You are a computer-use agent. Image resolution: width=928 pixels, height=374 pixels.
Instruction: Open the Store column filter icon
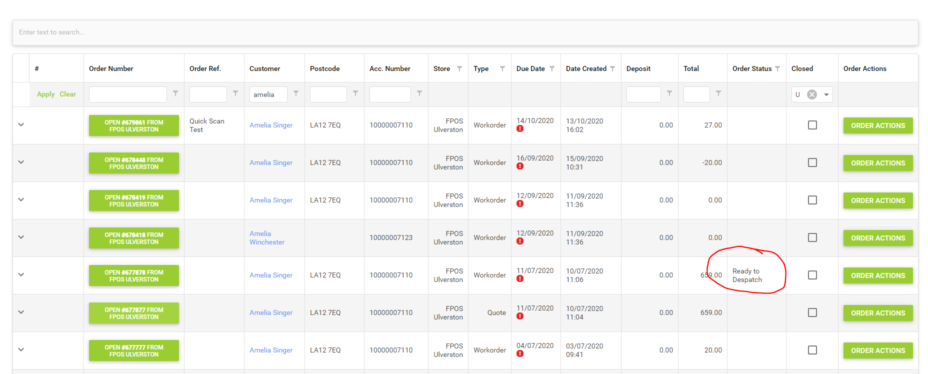pyautogui.click(x=459, y=68)
